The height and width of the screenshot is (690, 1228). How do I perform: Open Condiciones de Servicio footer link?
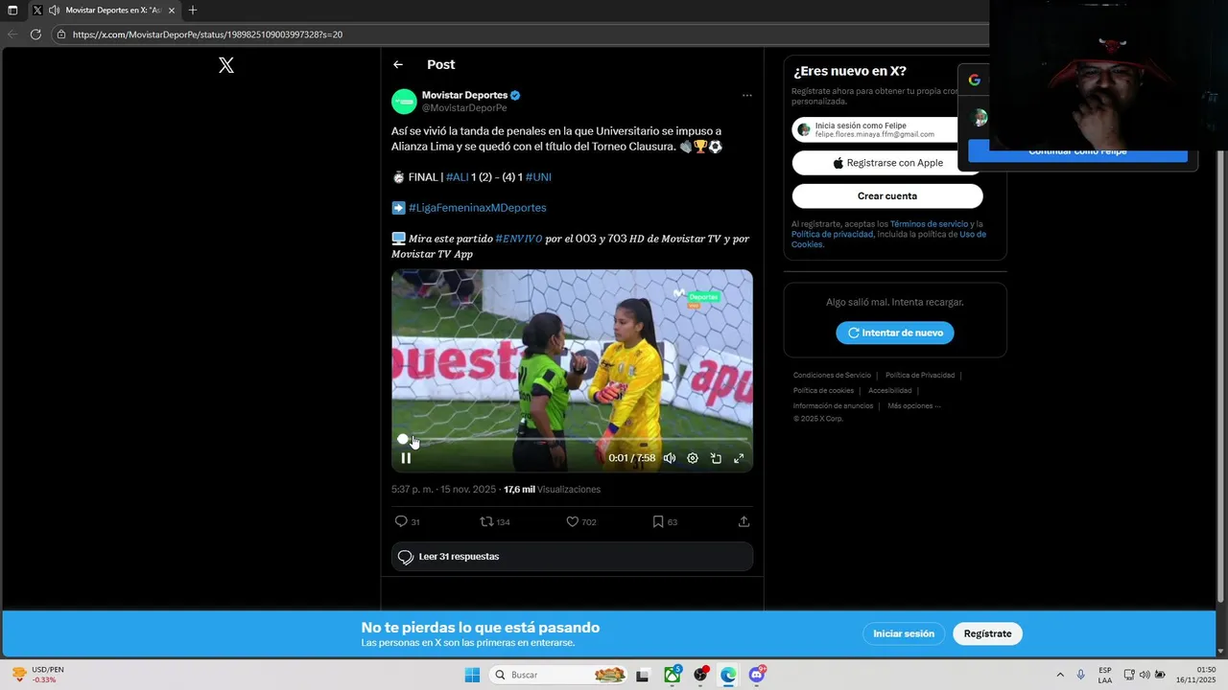(832, 375)
